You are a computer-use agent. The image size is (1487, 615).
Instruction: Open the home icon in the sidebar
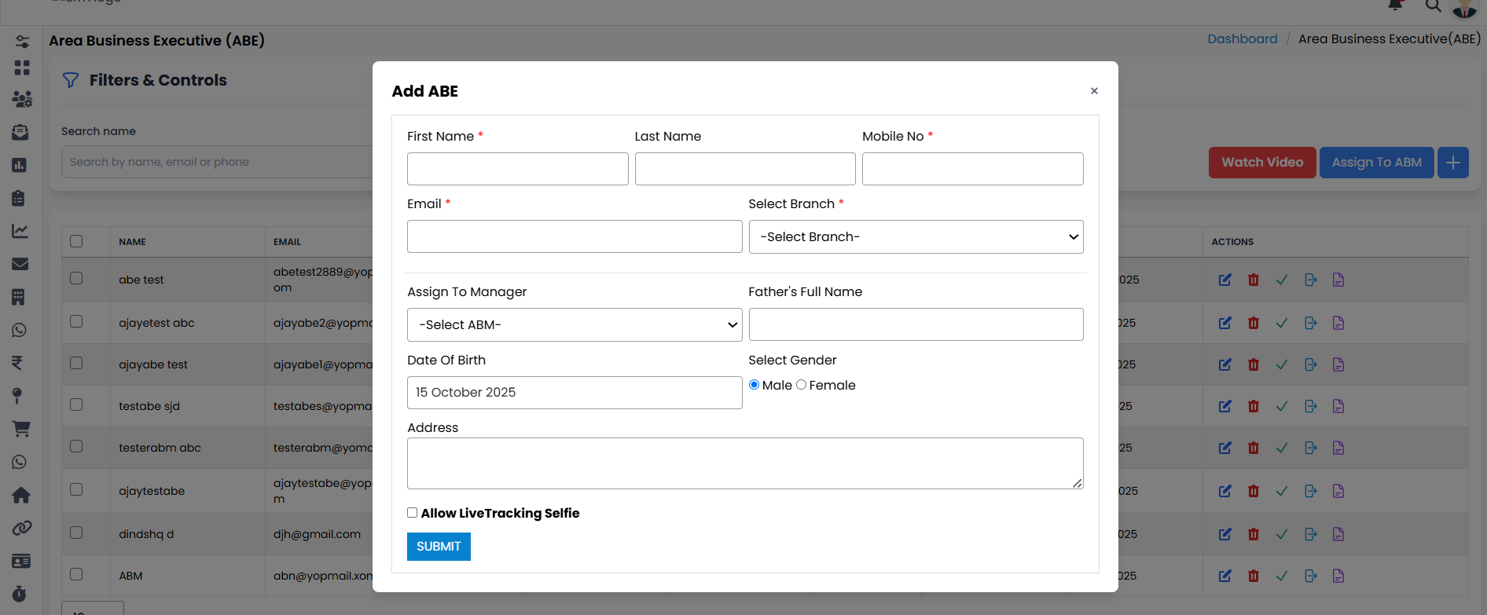pos(20,495)
